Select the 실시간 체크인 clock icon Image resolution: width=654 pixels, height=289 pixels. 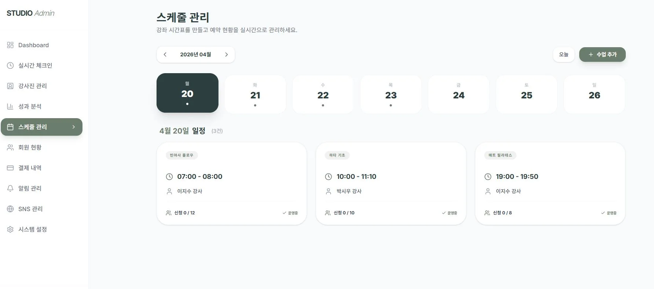[10, 65]
